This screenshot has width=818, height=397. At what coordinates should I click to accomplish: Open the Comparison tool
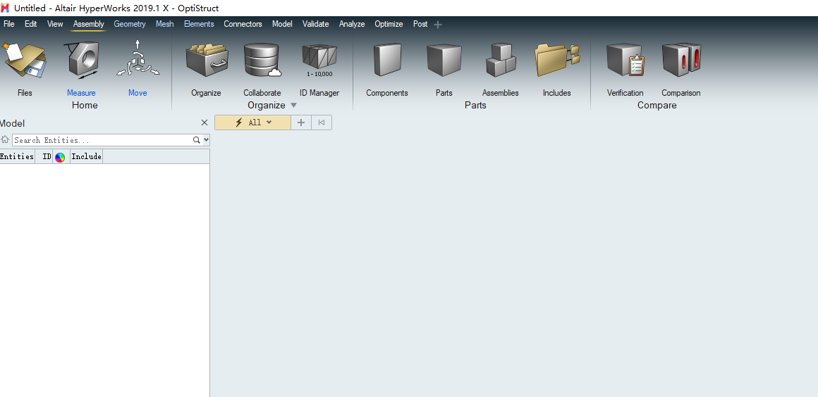[x=680, y=61]
